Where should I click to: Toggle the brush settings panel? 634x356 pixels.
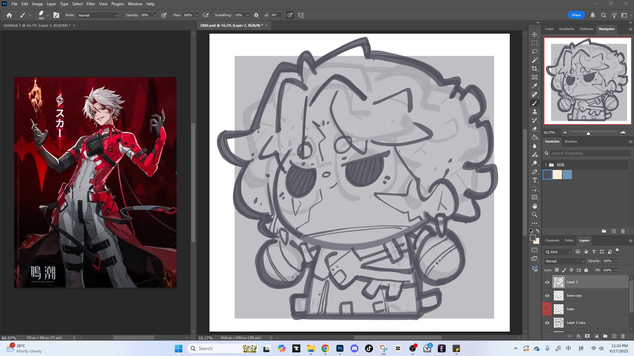pos(56,15)
